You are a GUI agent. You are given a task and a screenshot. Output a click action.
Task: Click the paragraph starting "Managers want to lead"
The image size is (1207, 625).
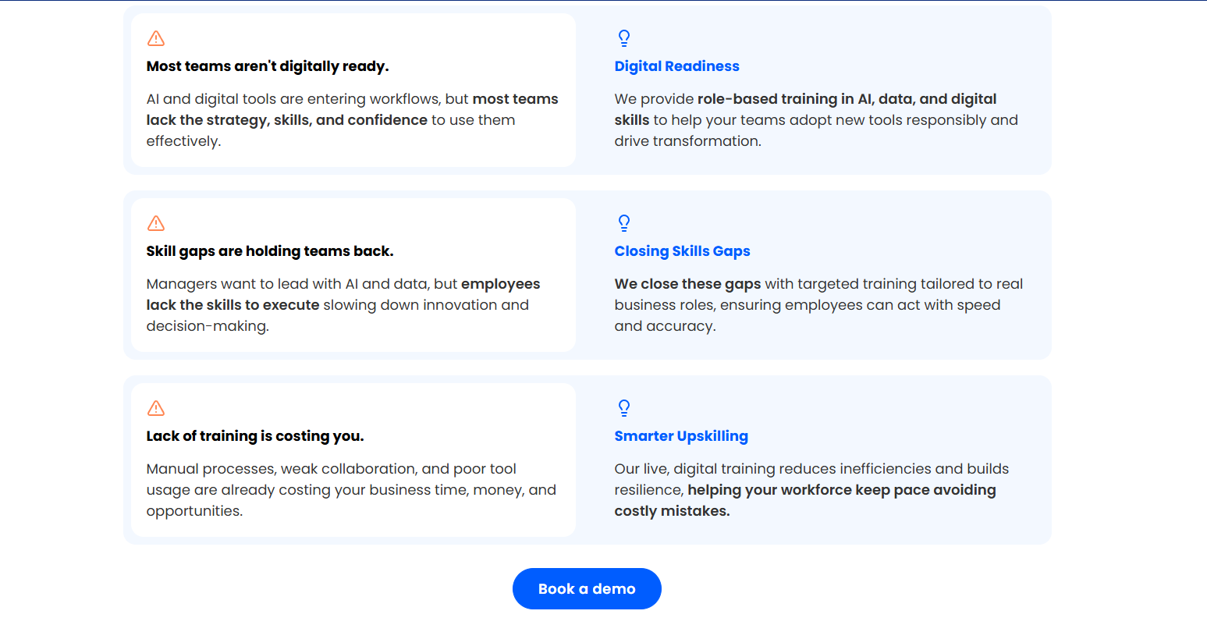[x=343, y=305]
